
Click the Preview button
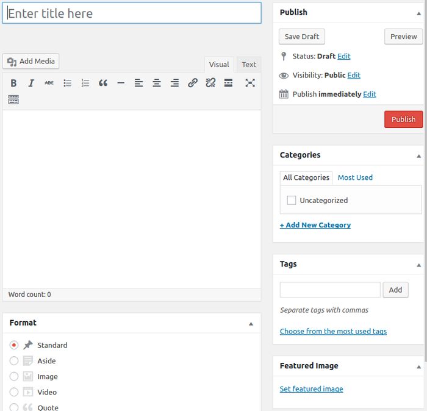(x=404, y=37)
